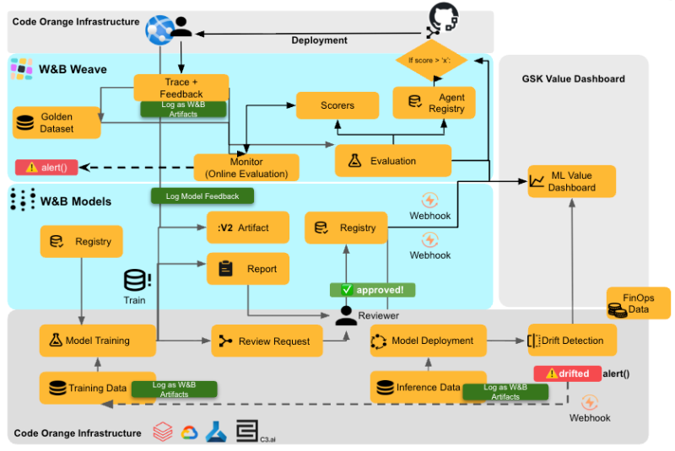The height and width of the screenshot is (451, 675).
Task: Open the Agent Registry node
Action: [434, 103]
